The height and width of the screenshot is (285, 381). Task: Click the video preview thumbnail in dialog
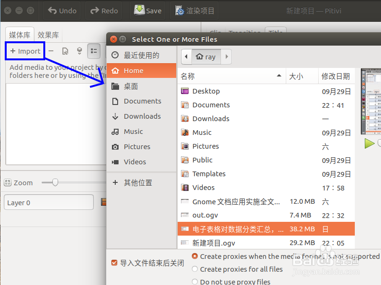click(371, 101)
